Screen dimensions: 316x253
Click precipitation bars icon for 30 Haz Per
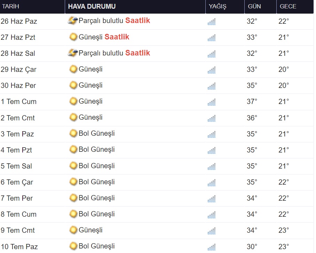[212, 86]
